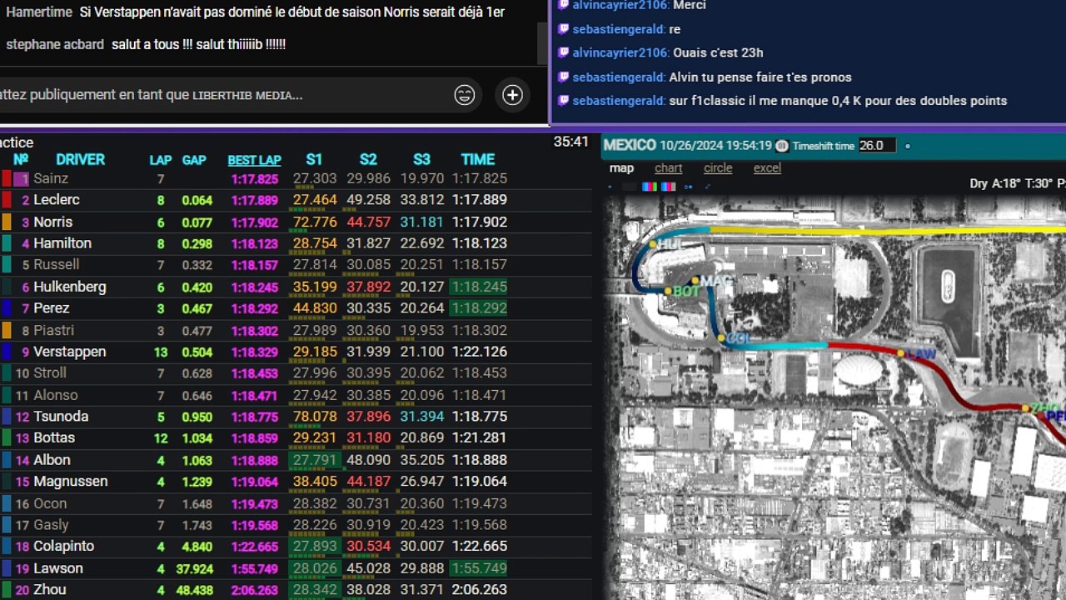
Task: Select the Colapinto driver name
Action: click(x=64, y=546)
